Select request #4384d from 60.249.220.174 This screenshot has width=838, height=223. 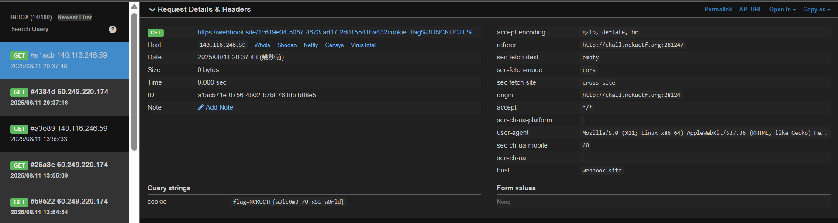tap(65, 97)
